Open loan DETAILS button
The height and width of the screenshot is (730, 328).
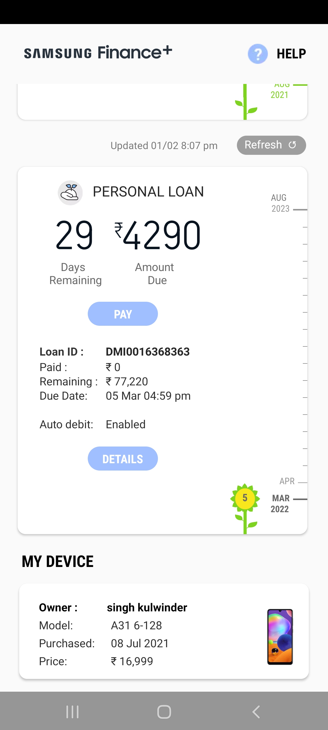coord(123,459)
